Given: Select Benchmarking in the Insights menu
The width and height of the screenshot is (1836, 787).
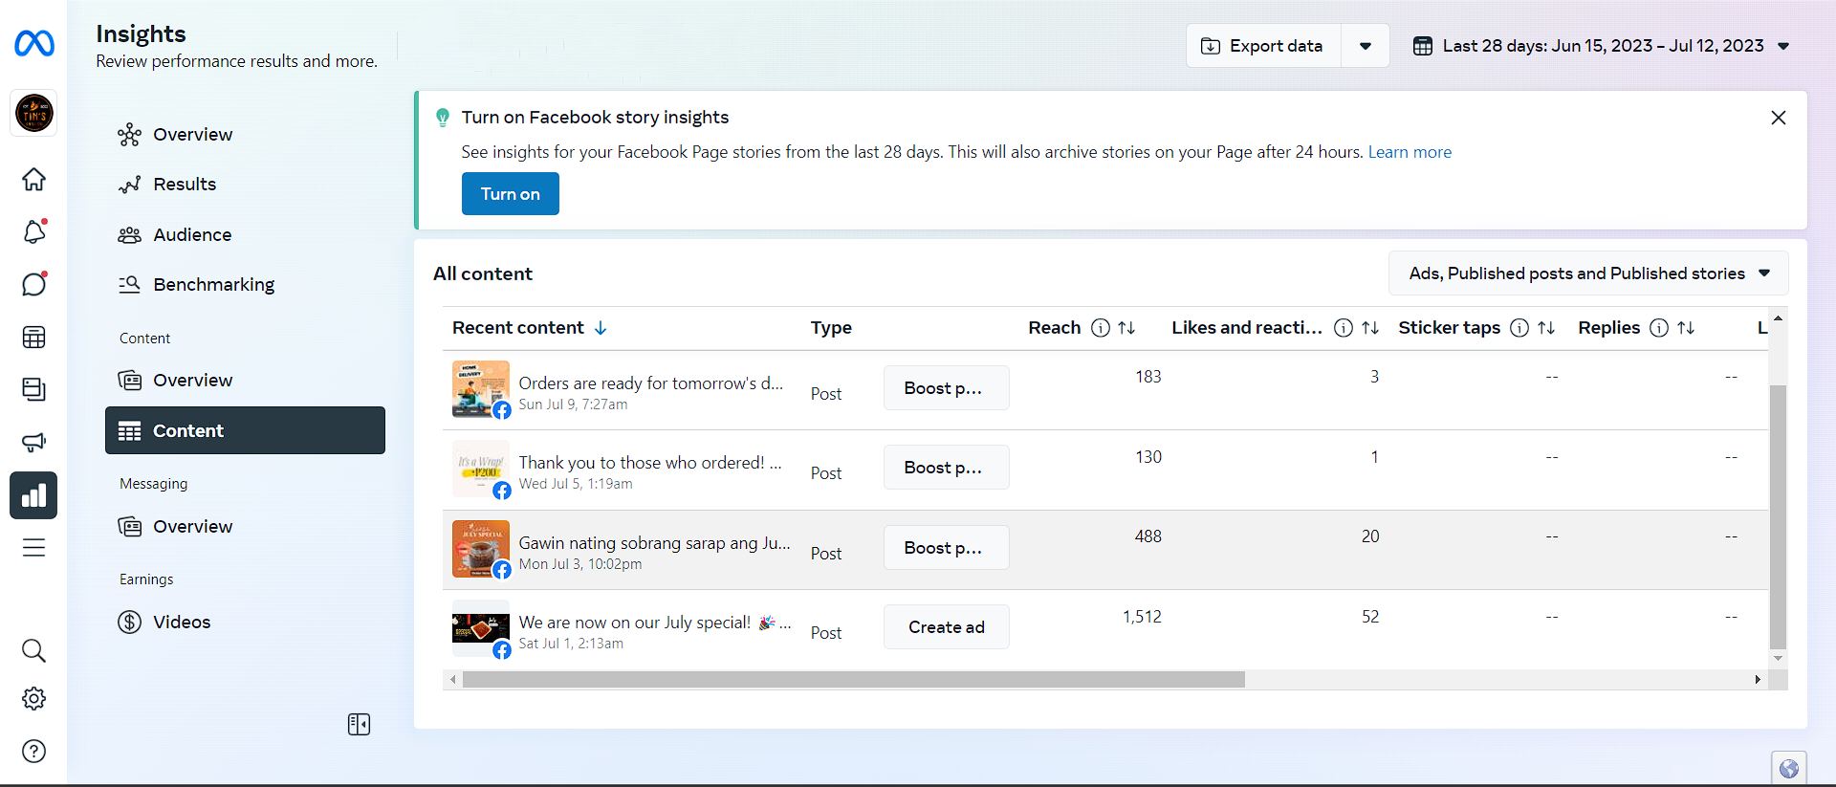Looking at the screenshot, I should (x=213, y=285).
